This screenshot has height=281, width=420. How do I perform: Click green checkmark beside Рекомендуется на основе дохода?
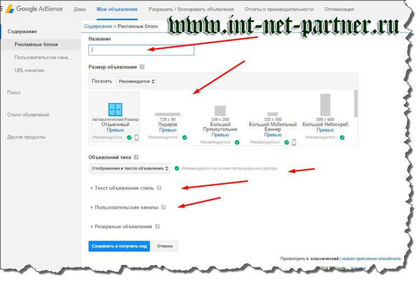pyautogui.click(x=177, y=168)
